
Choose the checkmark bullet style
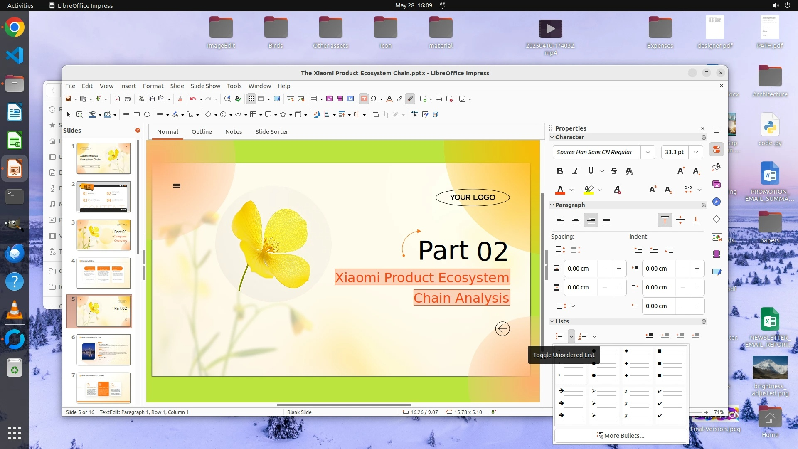coord(670,403)
